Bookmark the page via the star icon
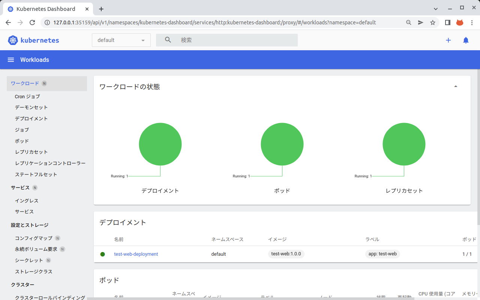Viewport: 480px width, 300px height. click(433, 22)
